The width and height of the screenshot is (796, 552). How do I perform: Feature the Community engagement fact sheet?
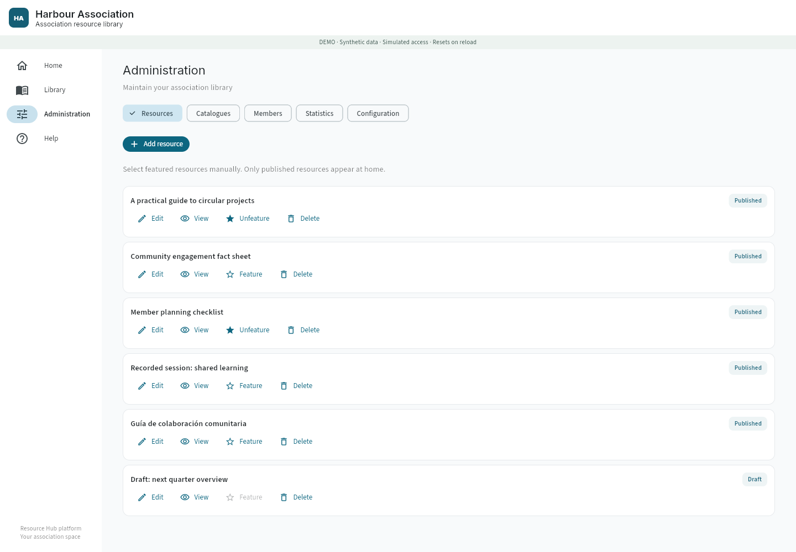click(244, 274)
